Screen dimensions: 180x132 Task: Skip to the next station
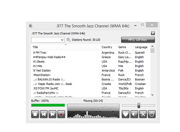tap(52, 114)
